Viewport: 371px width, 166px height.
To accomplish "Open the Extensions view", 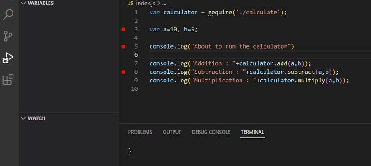I will (x=8, y=79).
